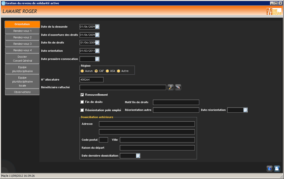Viewport: 284px width, 179px height.
Task: Open the Dossier Conseil Général section
Action: 22,59
